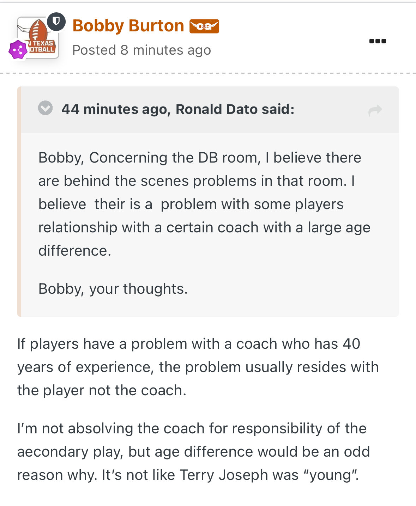Click the 'Ronald Dato said:' quote header text
This screenshot has height=506, width=416.
[x=235, y=109]
